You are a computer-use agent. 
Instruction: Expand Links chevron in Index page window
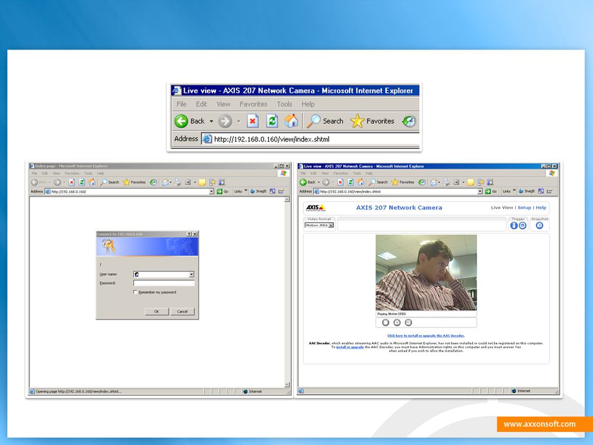click(x=246, y=191)
